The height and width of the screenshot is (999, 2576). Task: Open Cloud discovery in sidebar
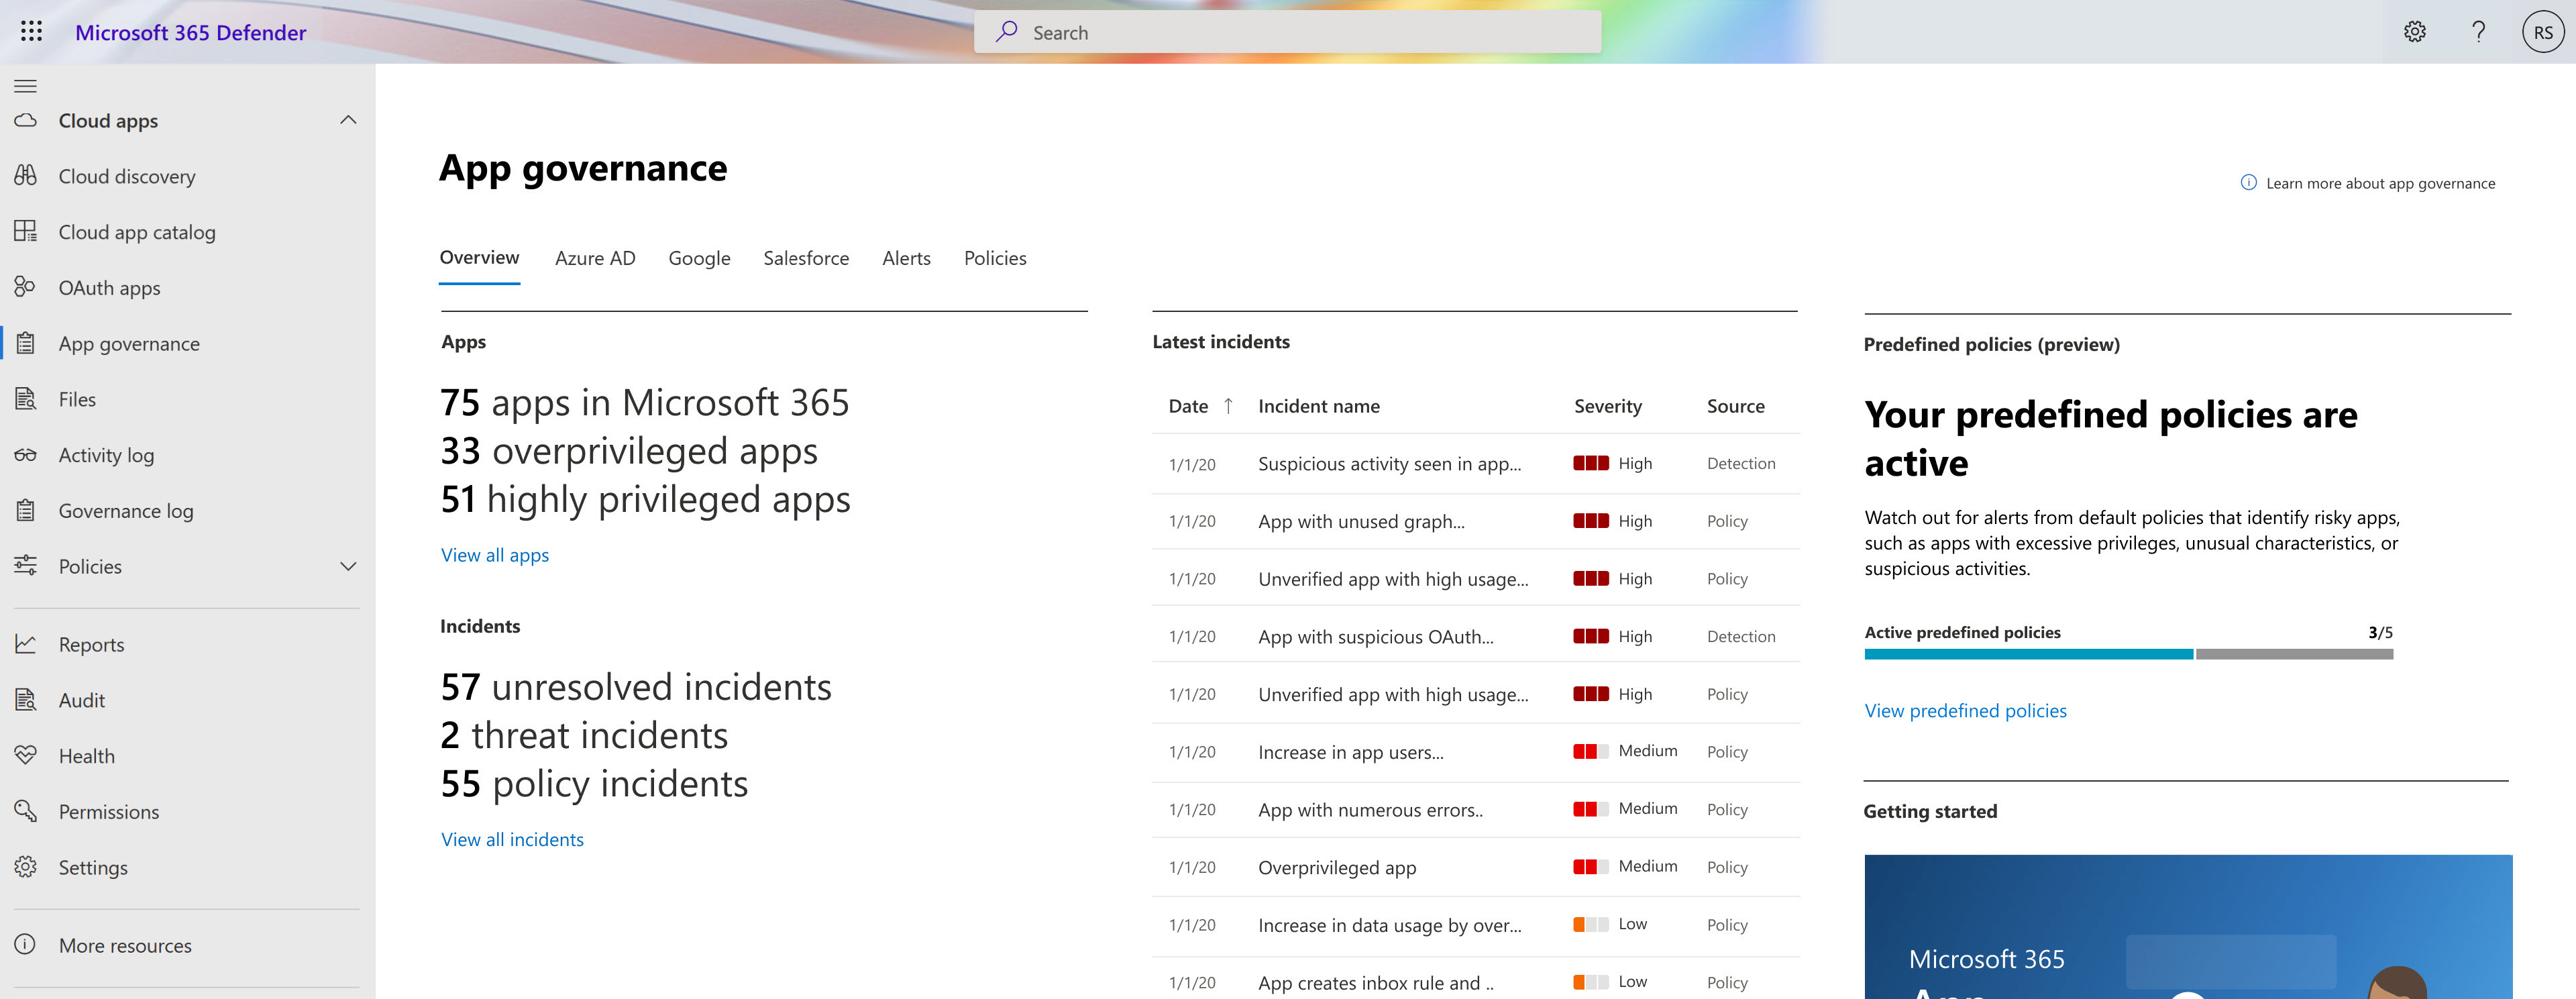pyautogui.click(x=127, y=176)
